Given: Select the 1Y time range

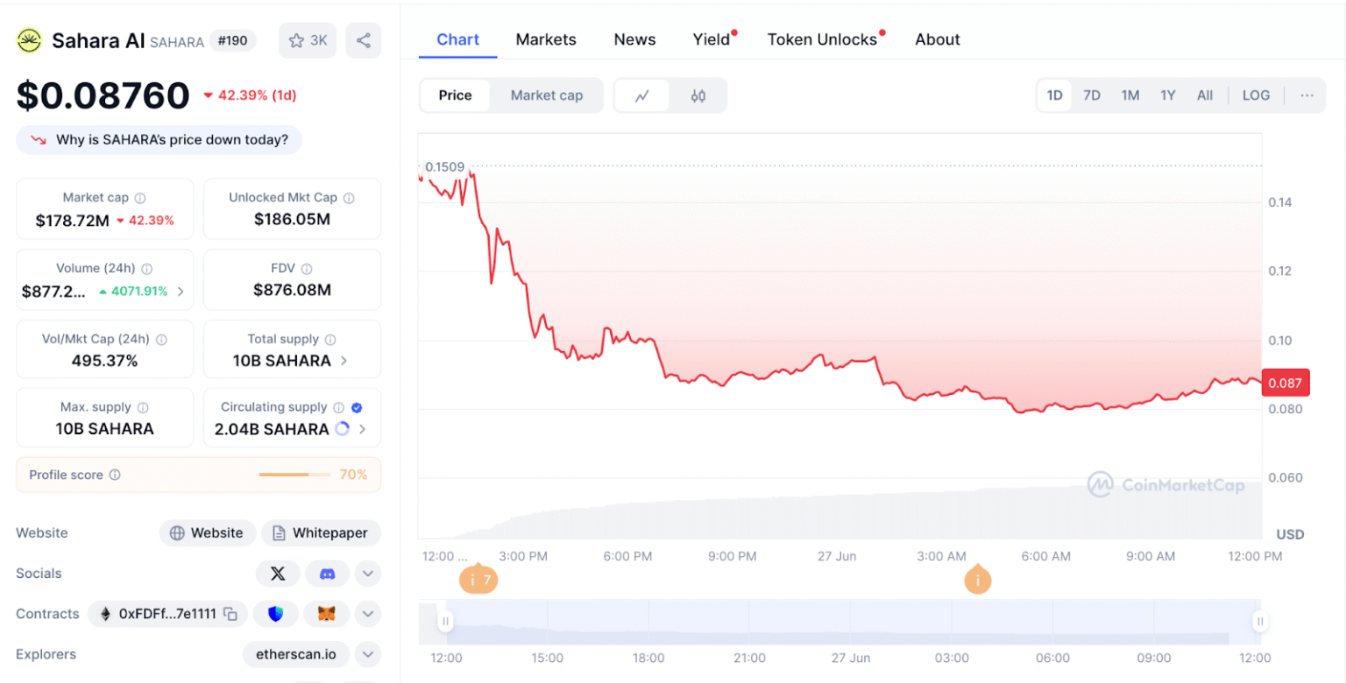Looking at the screenshot, I should [1168, 95].
